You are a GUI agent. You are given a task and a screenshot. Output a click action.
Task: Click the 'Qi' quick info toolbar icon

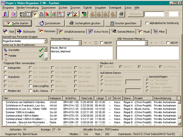tap(13, 14)
